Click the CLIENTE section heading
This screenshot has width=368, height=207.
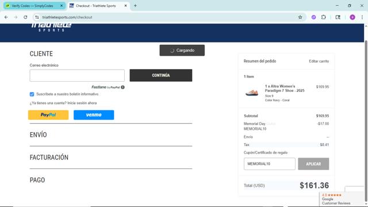pyautogui.click(x=41, y=53)
